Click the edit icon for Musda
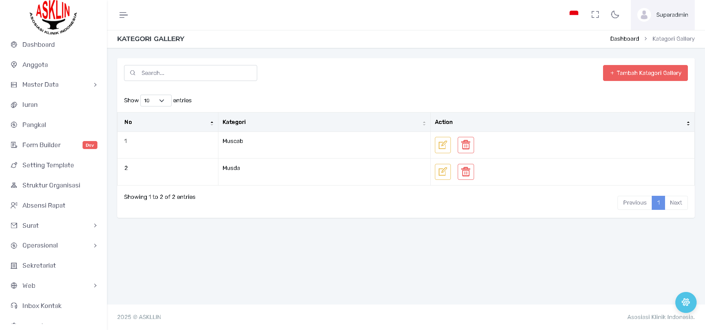Image resolution: width=705 pixels, height=330 pixels. [442, 172]
